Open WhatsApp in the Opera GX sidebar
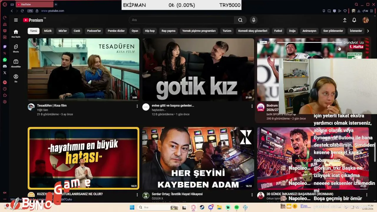 (5, 60)
